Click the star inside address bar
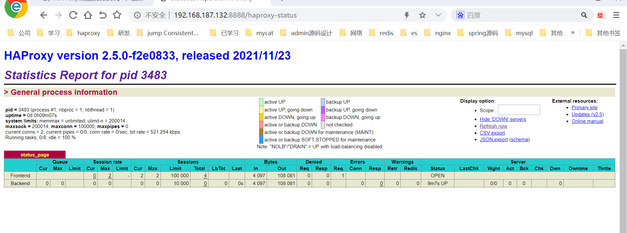This screenshot has height=233, width=627. tap(422, 15)
